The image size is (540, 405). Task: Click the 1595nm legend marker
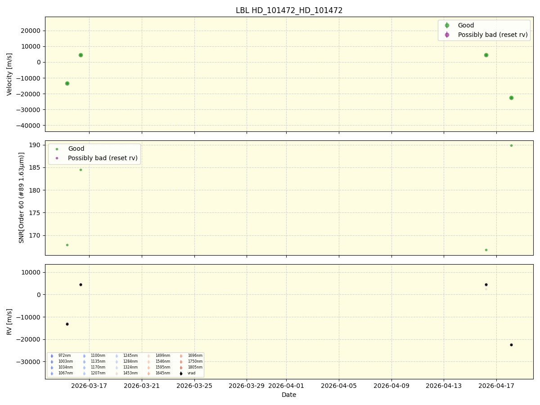pyautogui.click(x=149, y=368)
